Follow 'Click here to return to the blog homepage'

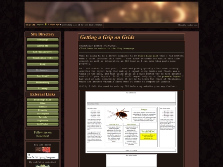point(107,48)
